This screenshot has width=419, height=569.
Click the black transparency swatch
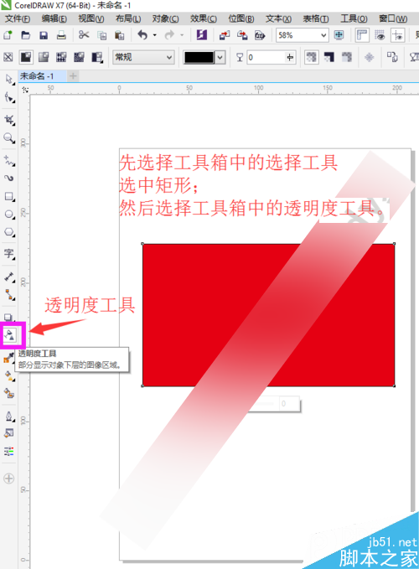[x=199, y=57]
